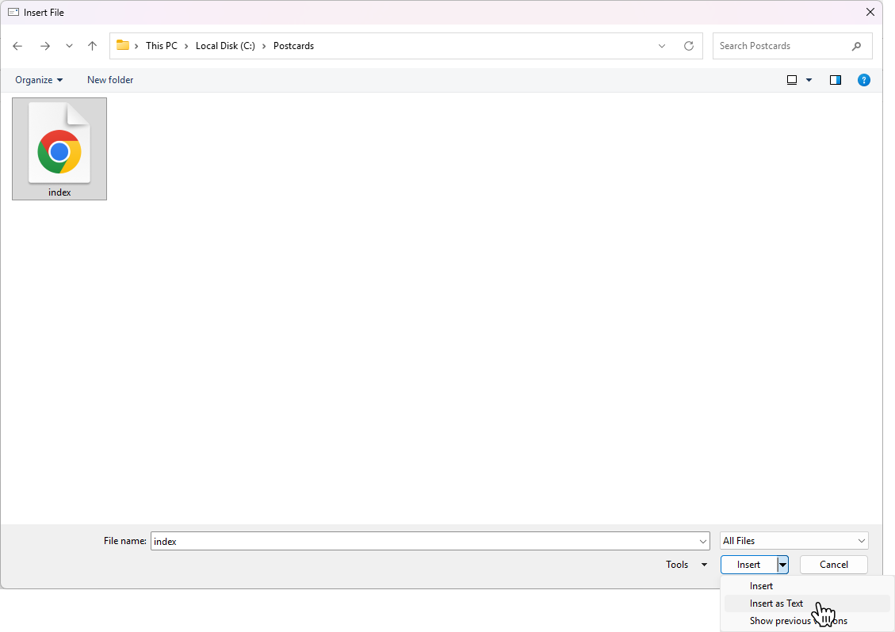The width and height of the screenshot is (895, 632).
Task: Cancel the Insert File dialog
Action: tap(834, 565)
